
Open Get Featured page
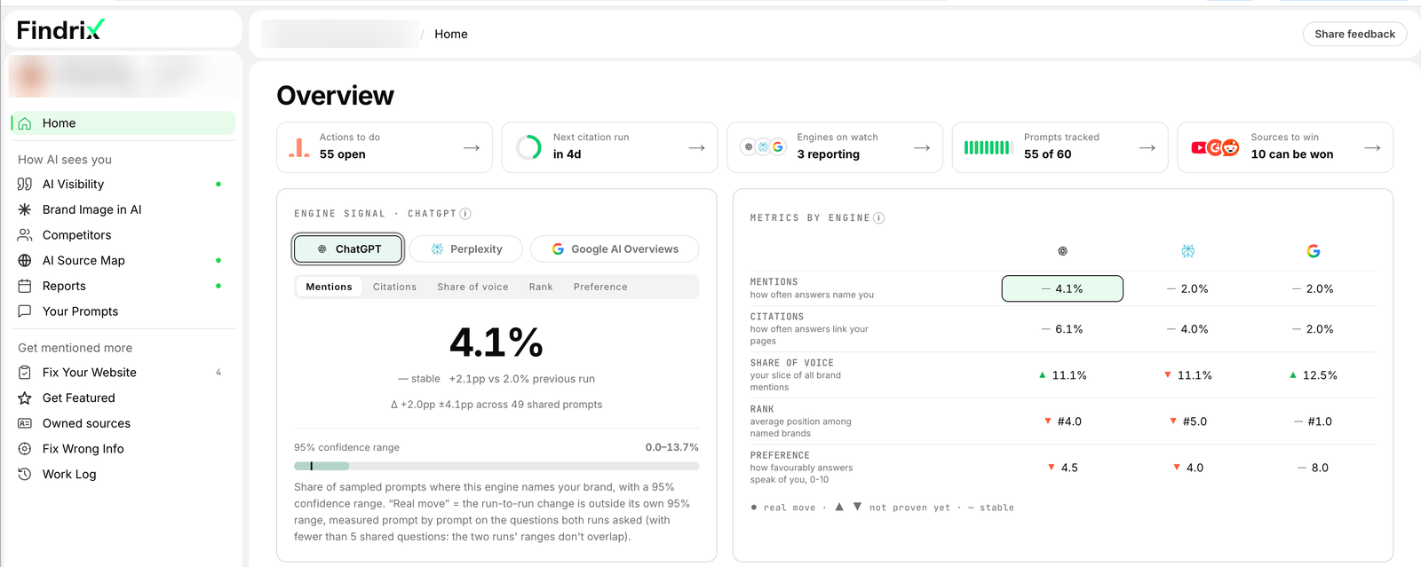(x=123, y=398)
